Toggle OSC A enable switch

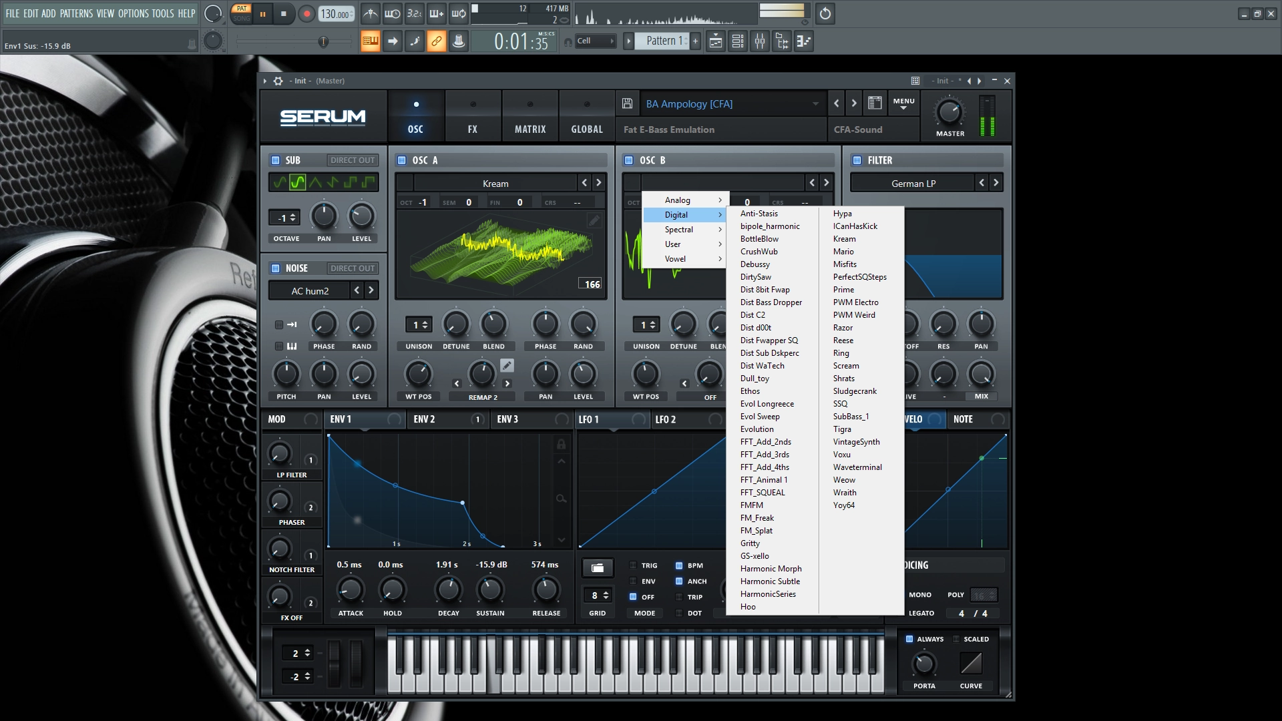(402, 160)
